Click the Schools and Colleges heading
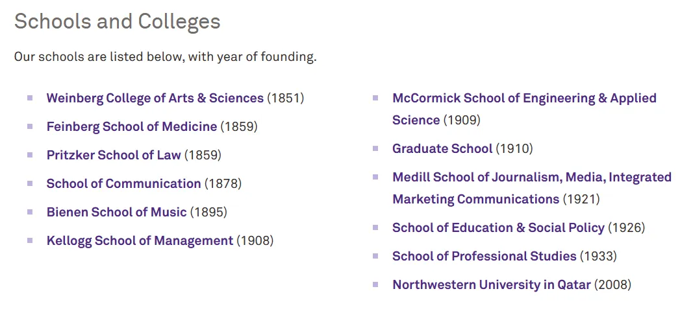 118,21
